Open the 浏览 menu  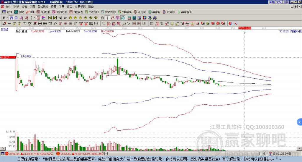tap(17, 7)
